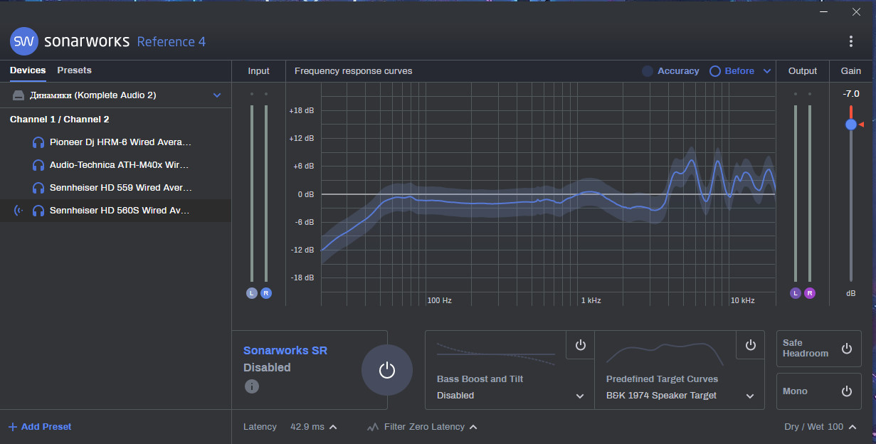Click the Output column header
The image size is (876, 444).
coord(803,71)
